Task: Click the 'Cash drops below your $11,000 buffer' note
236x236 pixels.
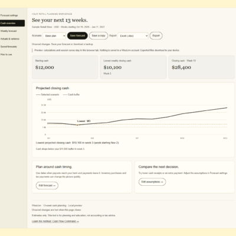Action: [x=60, y=149]
